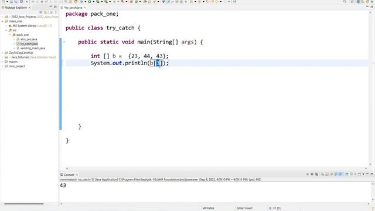This screenshot has width=375, height=211.
Task: Click the array values {23, 44, 43}
Action: [146, 56]
